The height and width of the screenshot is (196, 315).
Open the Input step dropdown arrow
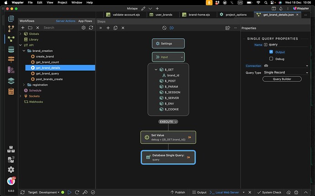(182, 57)
